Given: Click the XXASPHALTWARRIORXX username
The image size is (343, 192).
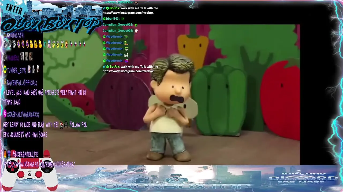Looking at the screenshot, I should tap(23, 114).
